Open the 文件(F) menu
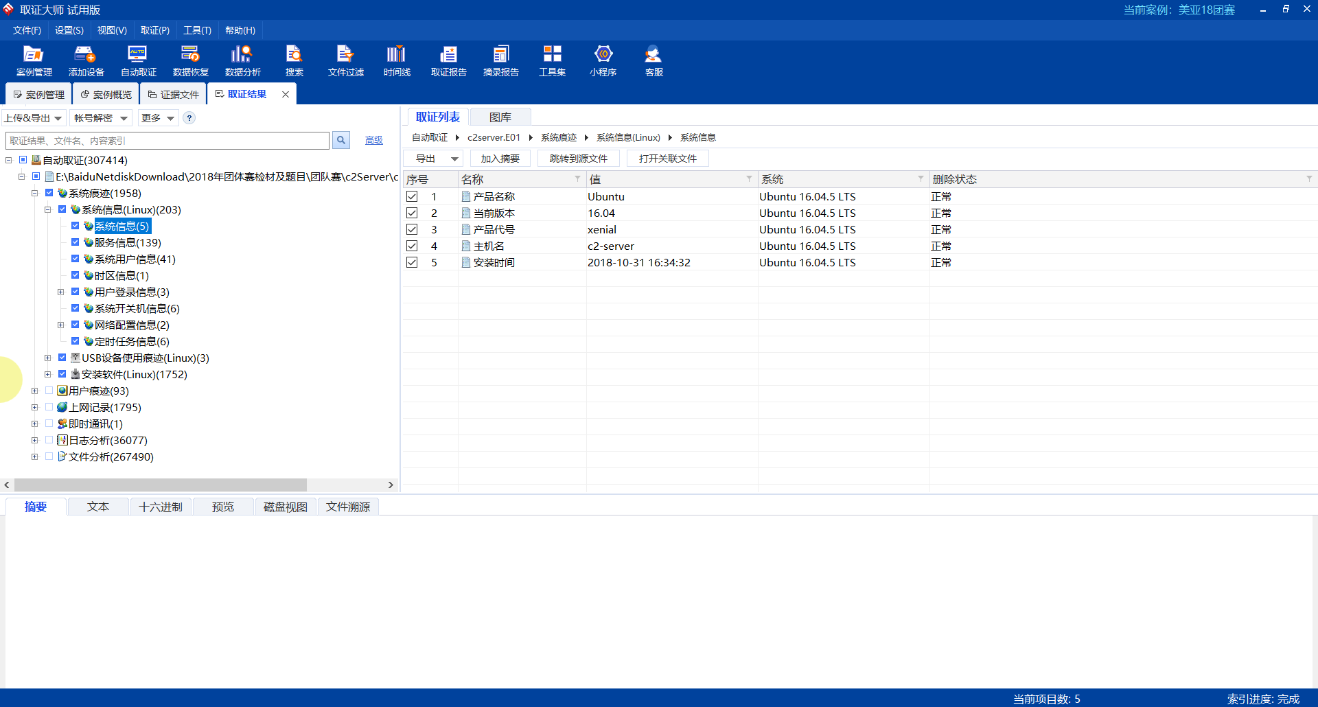This screenshot has height=707, width=1318. 27,30
